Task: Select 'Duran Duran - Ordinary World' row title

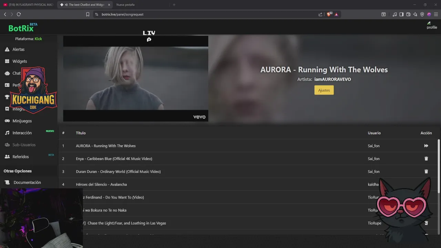Action: click(118, 172)
